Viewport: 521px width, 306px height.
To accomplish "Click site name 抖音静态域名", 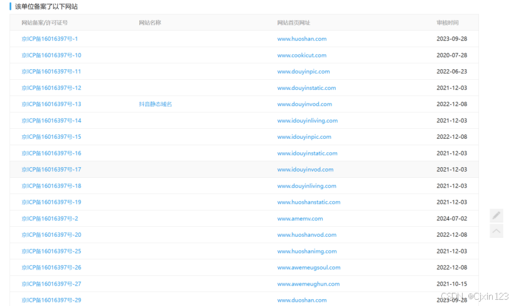I will pos(156,104).
